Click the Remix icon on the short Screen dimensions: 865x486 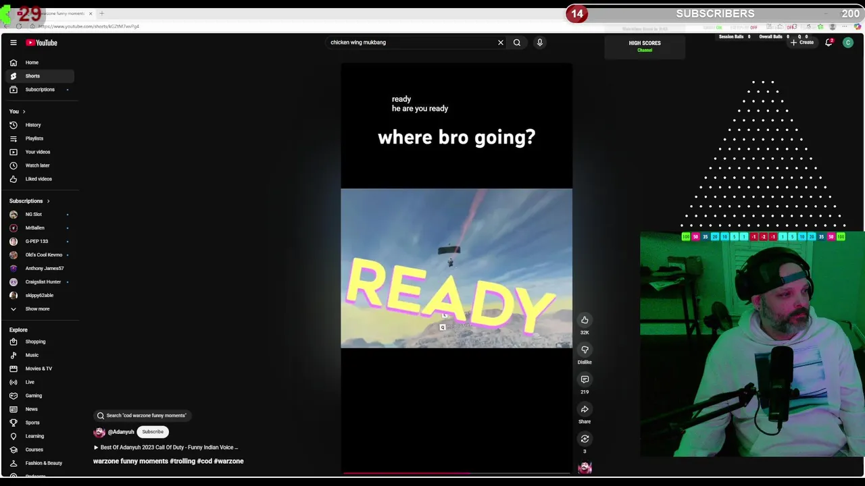[585, 439]
